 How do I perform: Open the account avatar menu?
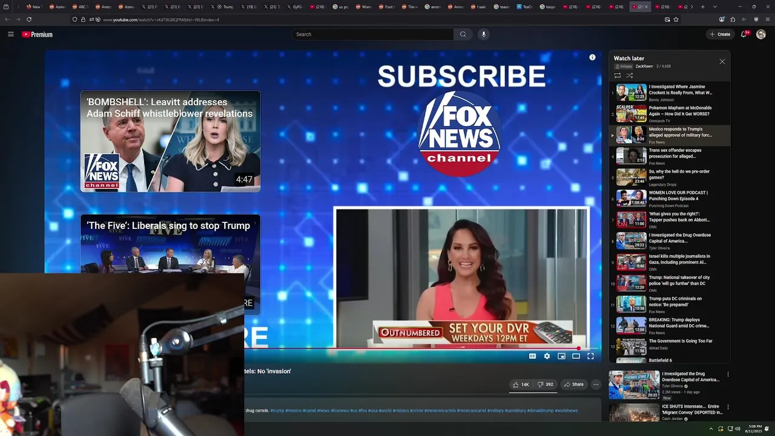(x=761, y=35)
